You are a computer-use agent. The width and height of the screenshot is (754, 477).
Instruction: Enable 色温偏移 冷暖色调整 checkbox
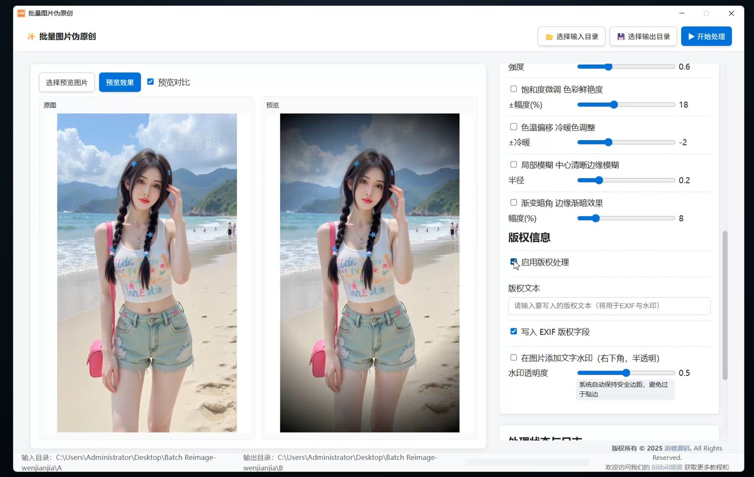coord(514,127)
